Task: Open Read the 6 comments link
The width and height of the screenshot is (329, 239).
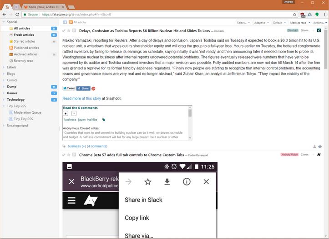Action: 80,107
